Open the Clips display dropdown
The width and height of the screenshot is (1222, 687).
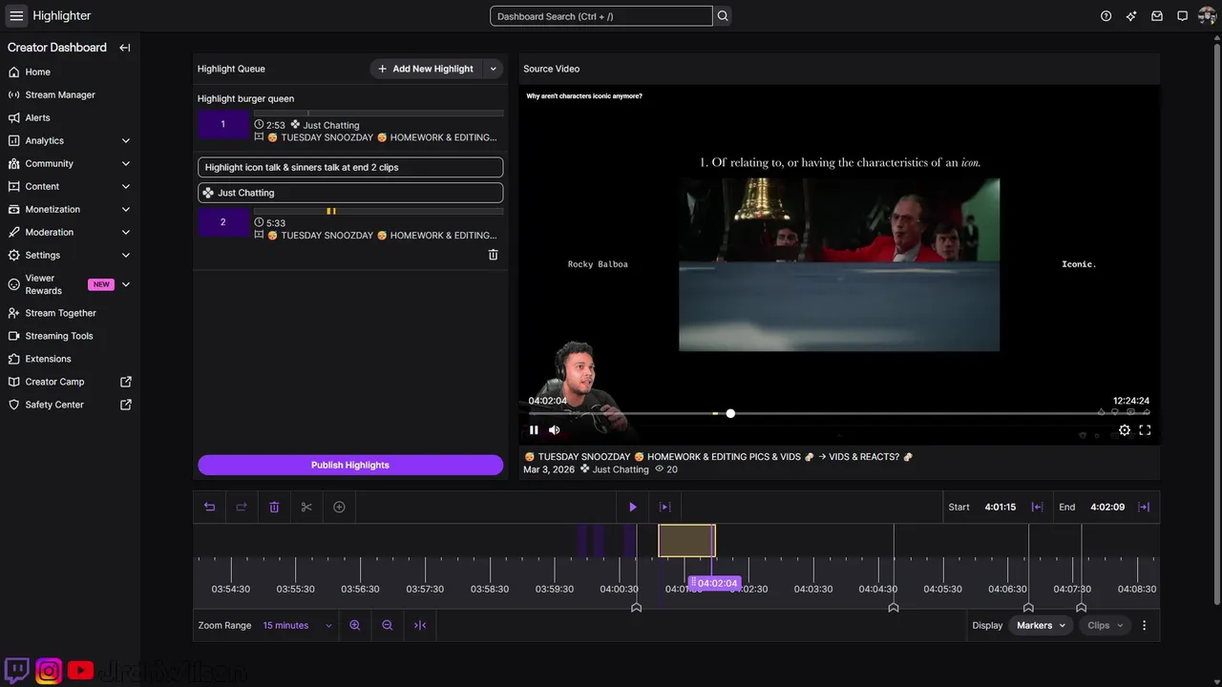pyautogui.click(x=1106, y=626)
